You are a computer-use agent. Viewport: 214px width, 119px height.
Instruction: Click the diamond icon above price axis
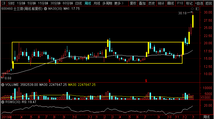[x=192, y=9]
